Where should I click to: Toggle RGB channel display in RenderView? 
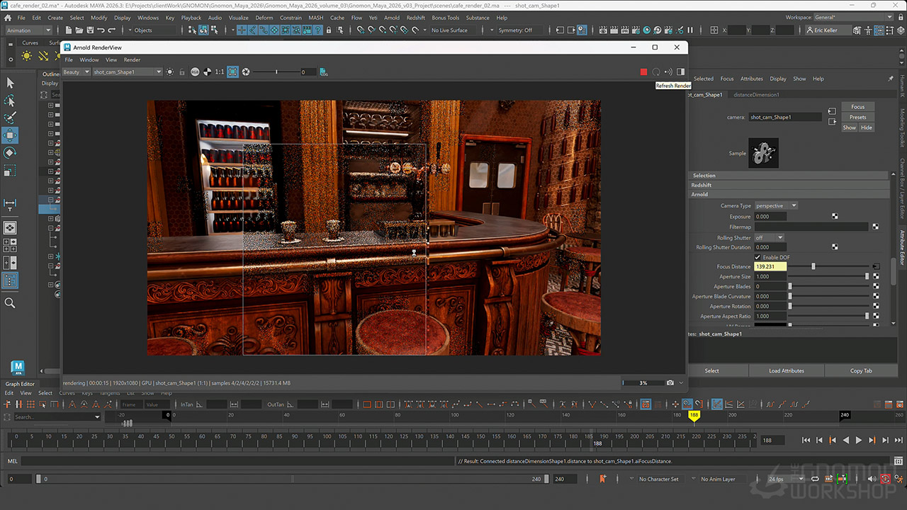pyautogui.click(x=195, y=72)
